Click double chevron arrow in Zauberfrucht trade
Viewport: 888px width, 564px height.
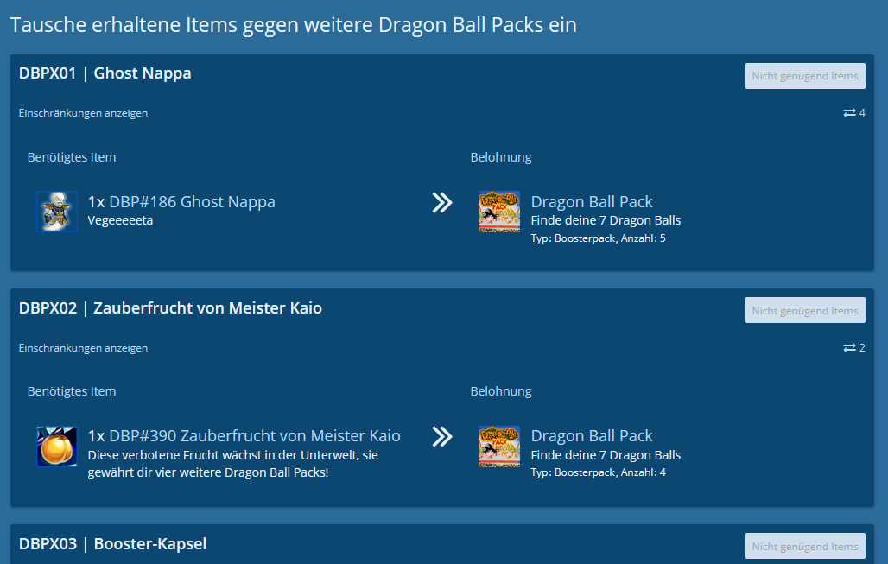point(442,437)
